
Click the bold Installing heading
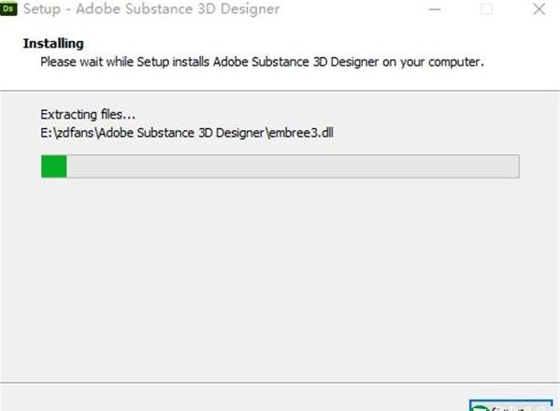click(53, 44)
